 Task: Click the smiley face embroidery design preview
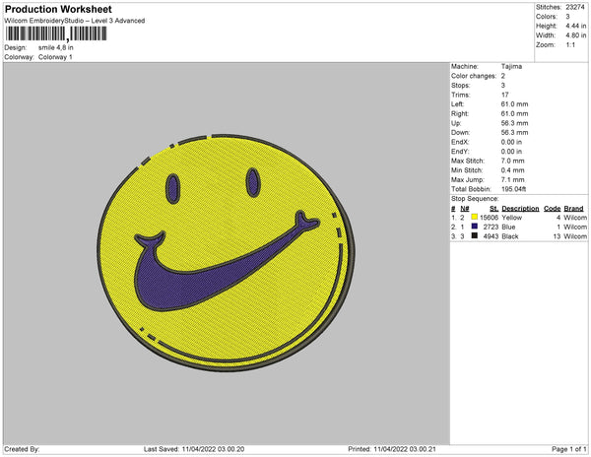[226, 252]
